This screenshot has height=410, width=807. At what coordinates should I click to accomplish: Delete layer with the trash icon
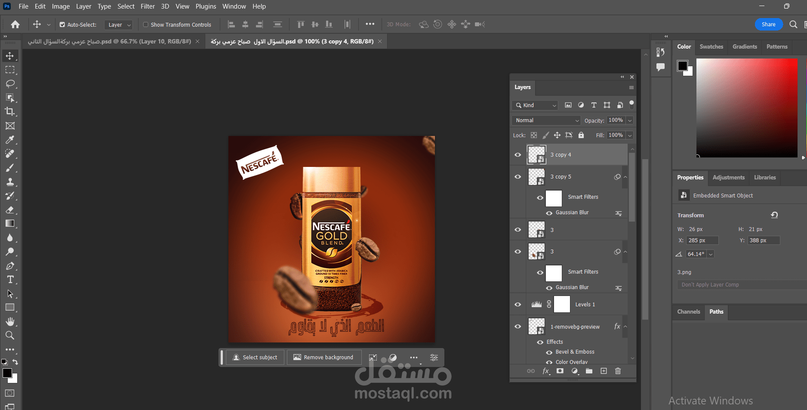(x=618, y=371)
